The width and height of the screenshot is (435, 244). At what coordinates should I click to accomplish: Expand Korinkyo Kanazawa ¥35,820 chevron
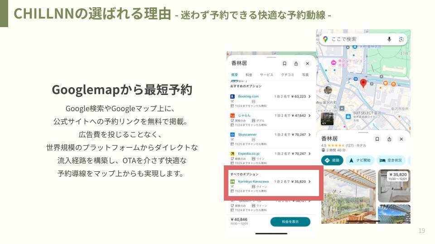(309, 182)
